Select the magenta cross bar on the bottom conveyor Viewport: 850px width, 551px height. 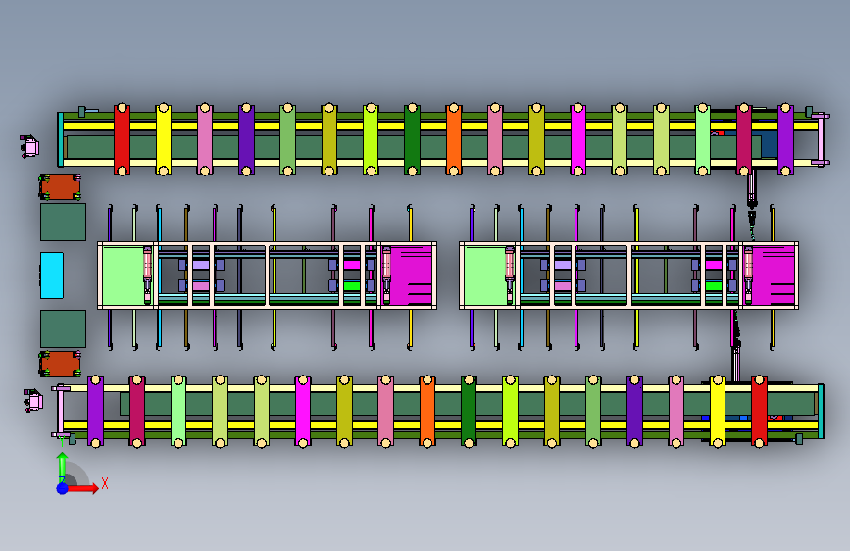coord(303,412)
